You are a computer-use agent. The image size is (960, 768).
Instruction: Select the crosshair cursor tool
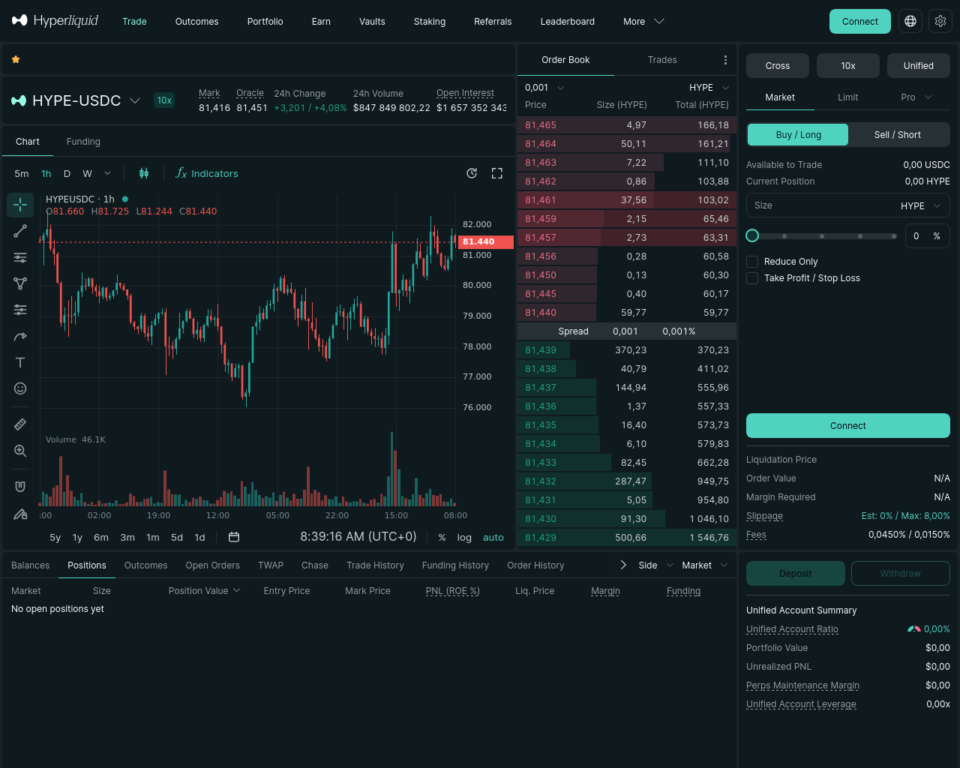(20, 205)
